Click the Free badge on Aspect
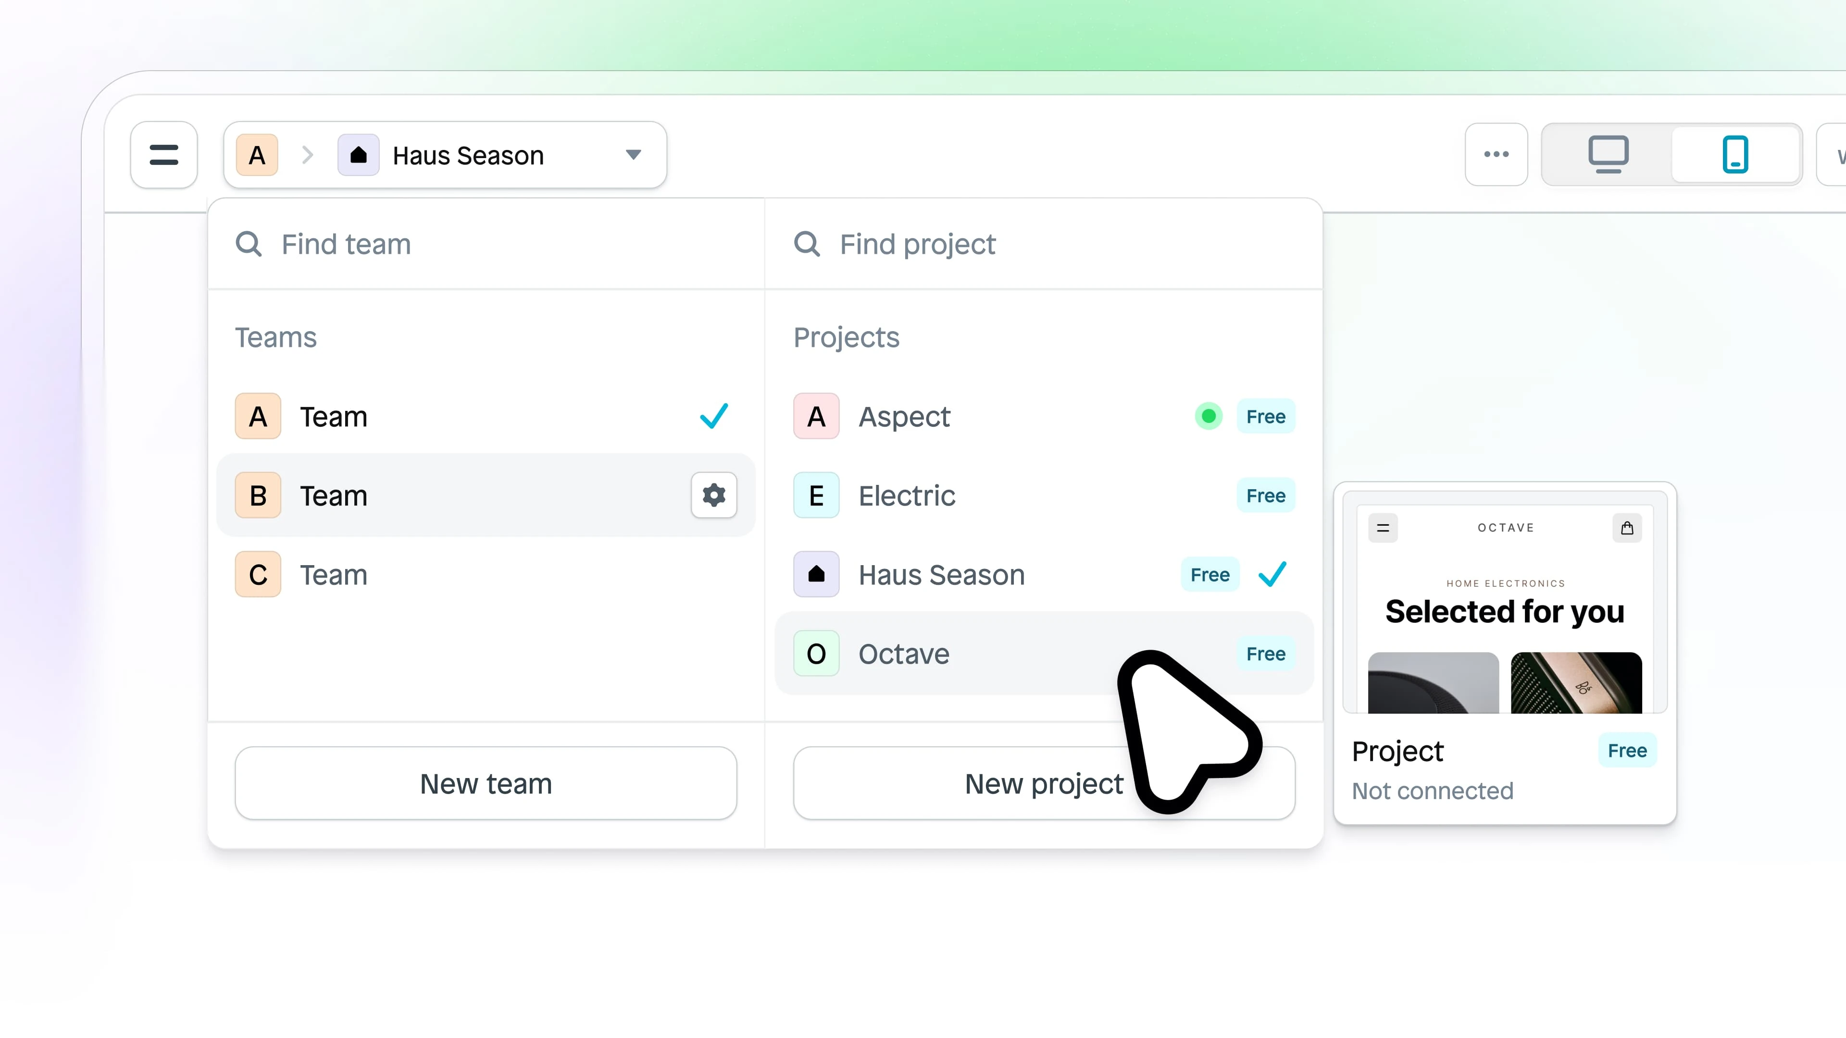This screenshot has width=1846, height=1038. (x=1266, y=416)
